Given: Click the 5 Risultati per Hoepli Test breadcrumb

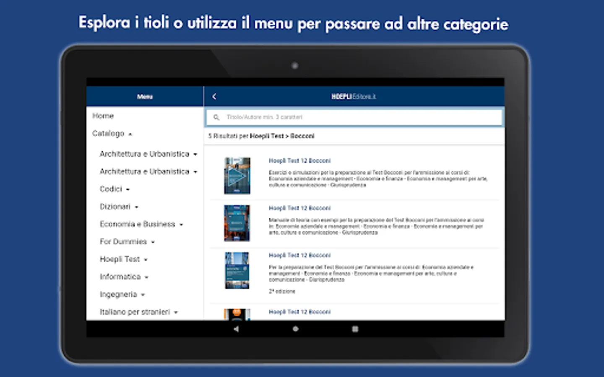Looking at the screenshot, I should pos(261,136).
